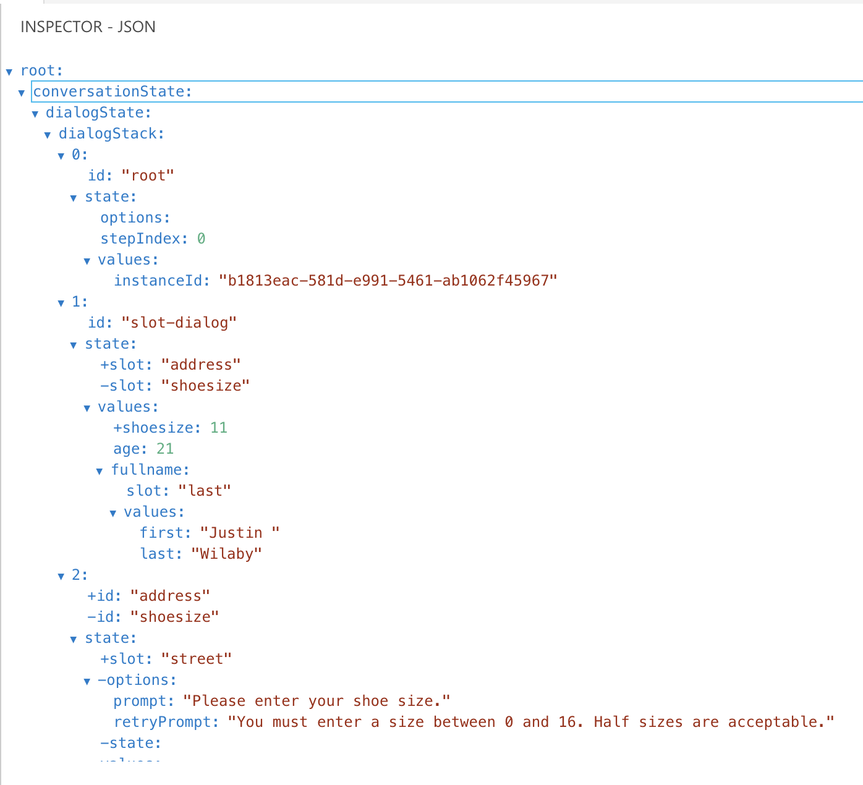Collapse stack entry 1
Image resolution: width=863 pixels, height=785 pixels.
tap(61, 302)
